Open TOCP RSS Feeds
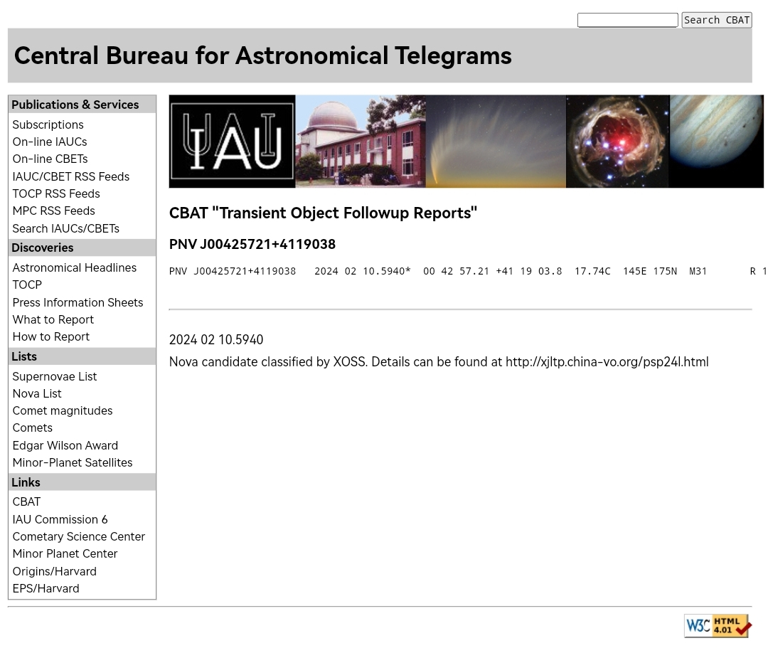The height and width of the screenshot is (648, 768). 56,194
